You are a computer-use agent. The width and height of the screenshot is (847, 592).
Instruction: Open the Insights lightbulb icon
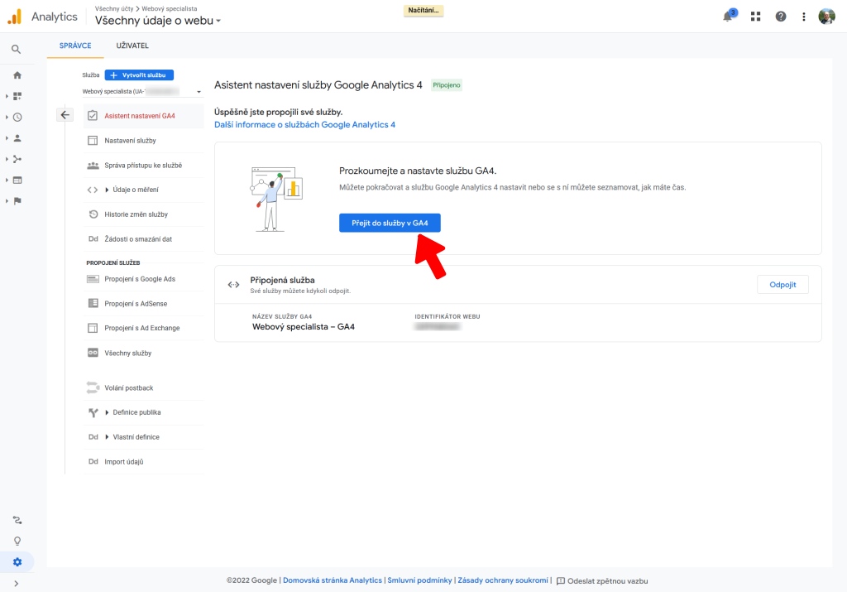coord(19,540)
